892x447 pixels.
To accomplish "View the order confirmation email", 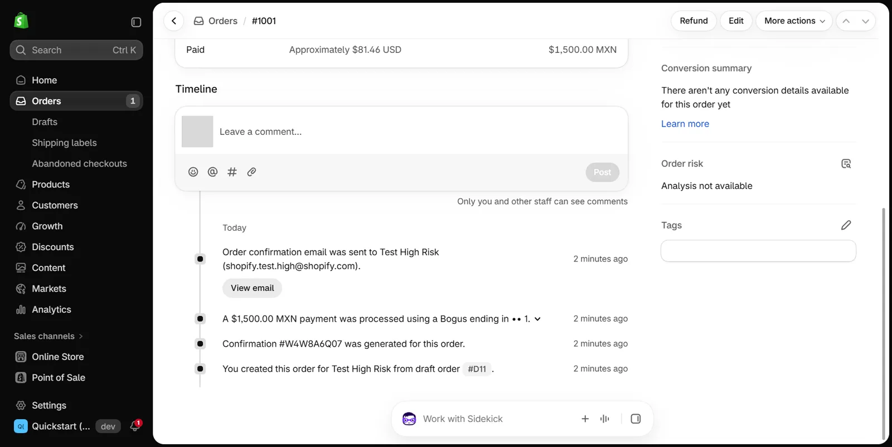I will pos(252,288).
